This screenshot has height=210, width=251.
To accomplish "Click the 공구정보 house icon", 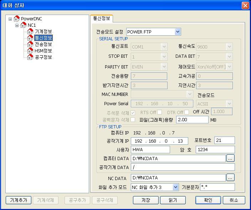I will 30,57.
